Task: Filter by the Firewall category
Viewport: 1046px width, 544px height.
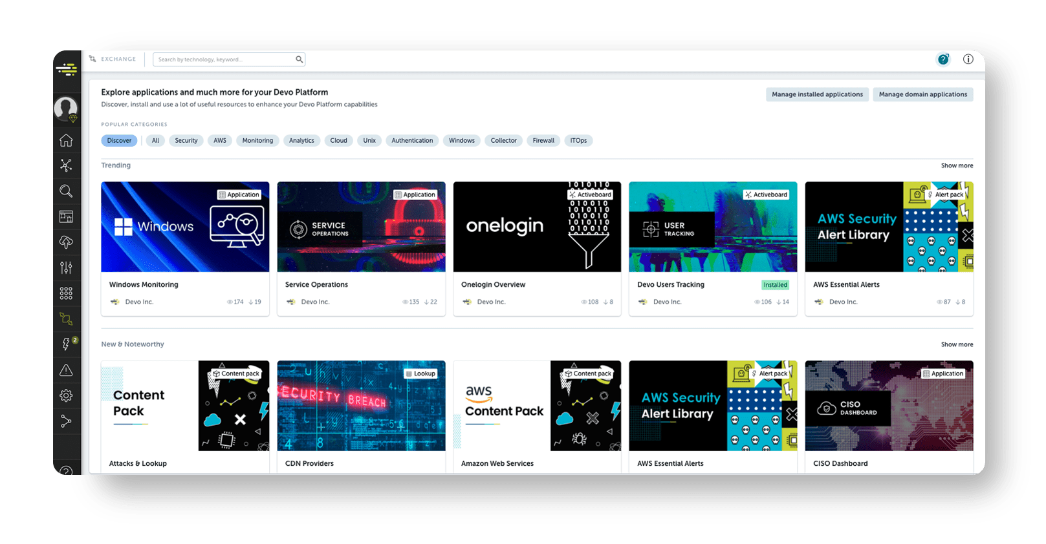Action: coord(543,141)
